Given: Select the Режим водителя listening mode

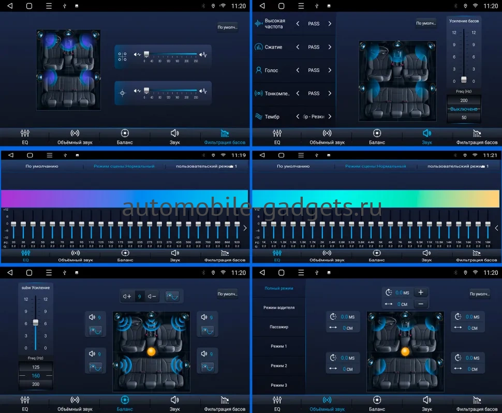Looking at the screenshot, I should (279, 307).
